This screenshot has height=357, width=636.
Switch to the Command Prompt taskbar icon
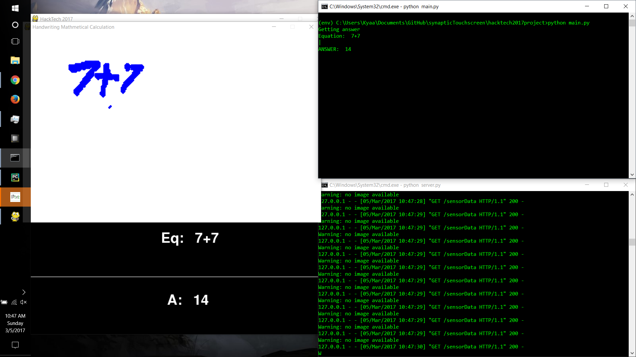[x=15, y=158]
